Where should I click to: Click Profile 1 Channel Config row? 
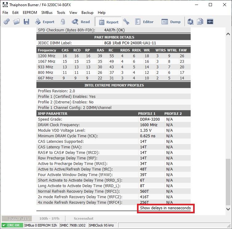[x=114, y=108]
